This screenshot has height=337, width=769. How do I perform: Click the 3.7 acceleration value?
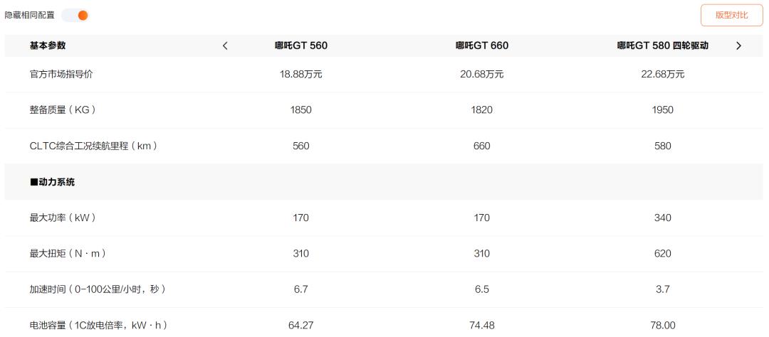[x=663, y=289]
